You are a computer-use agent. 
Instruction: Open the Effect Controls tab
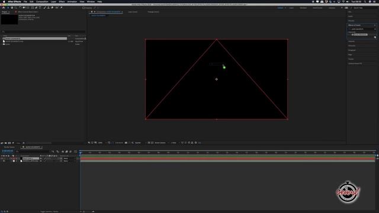[x=28, y=12]
